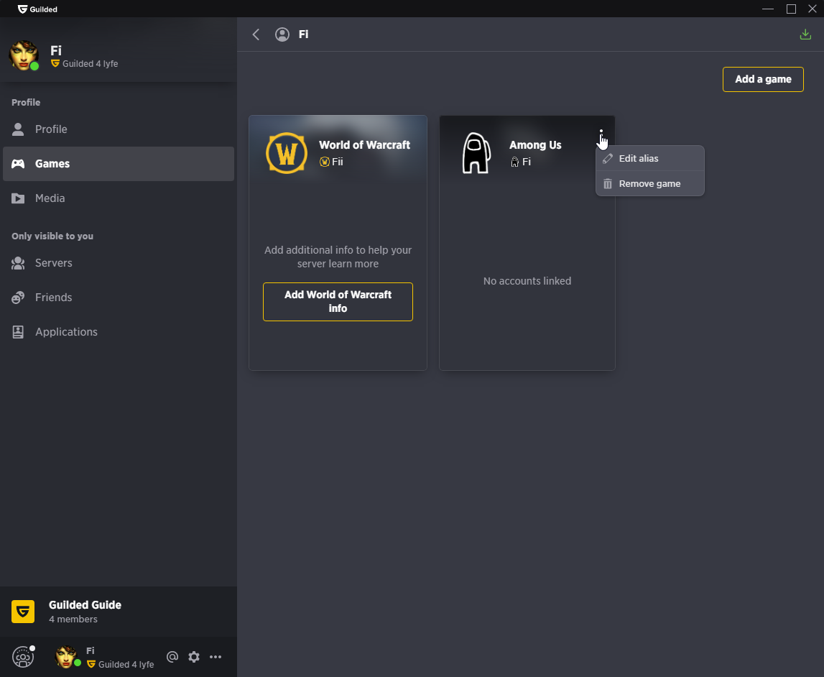Select the Games sidebar item
Viewport: 824px width, 677px height.
119,164
